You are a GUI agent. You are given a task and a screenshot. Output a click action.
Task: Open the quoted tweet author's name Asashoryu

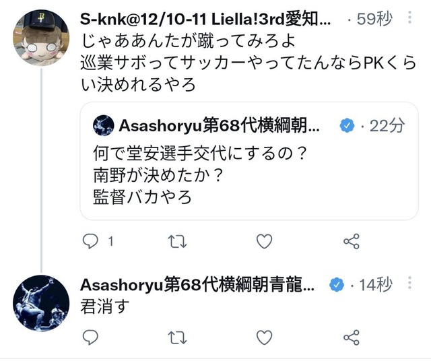[x=219, y=126]
